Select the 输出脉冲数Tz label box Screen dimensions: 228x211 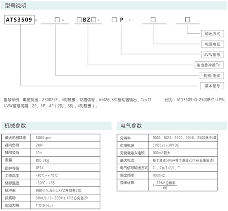pos(209,65)
